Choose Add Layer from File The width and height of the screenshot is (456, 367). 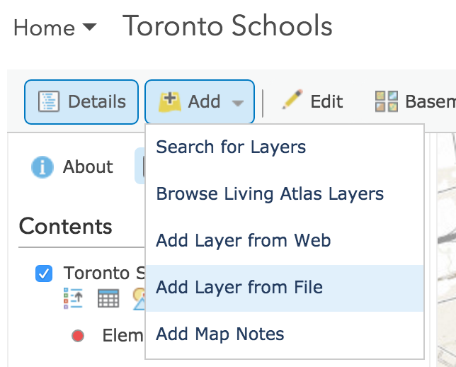(x=285, y=288)
